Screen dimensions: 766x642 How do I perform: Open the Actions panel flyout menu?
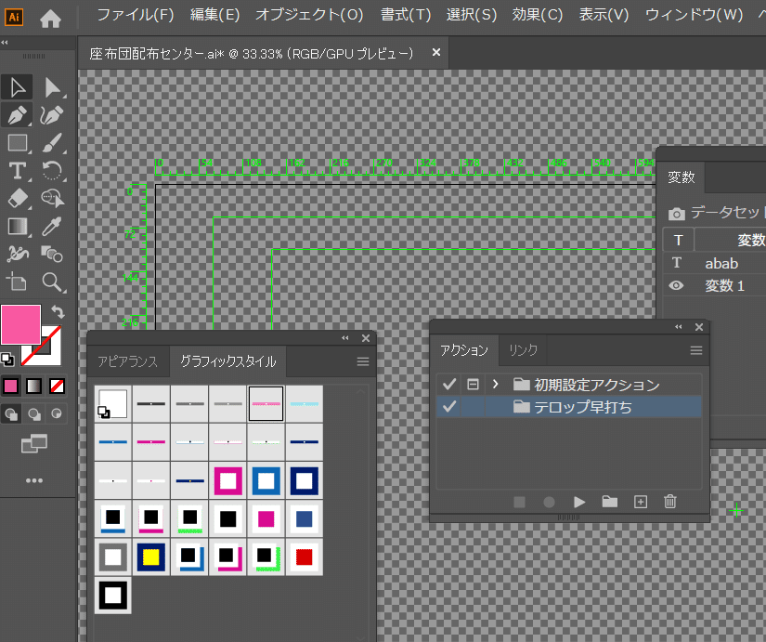point(696,349)
